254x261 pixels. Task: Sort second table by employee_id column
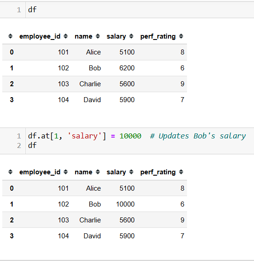click(66, 172)
